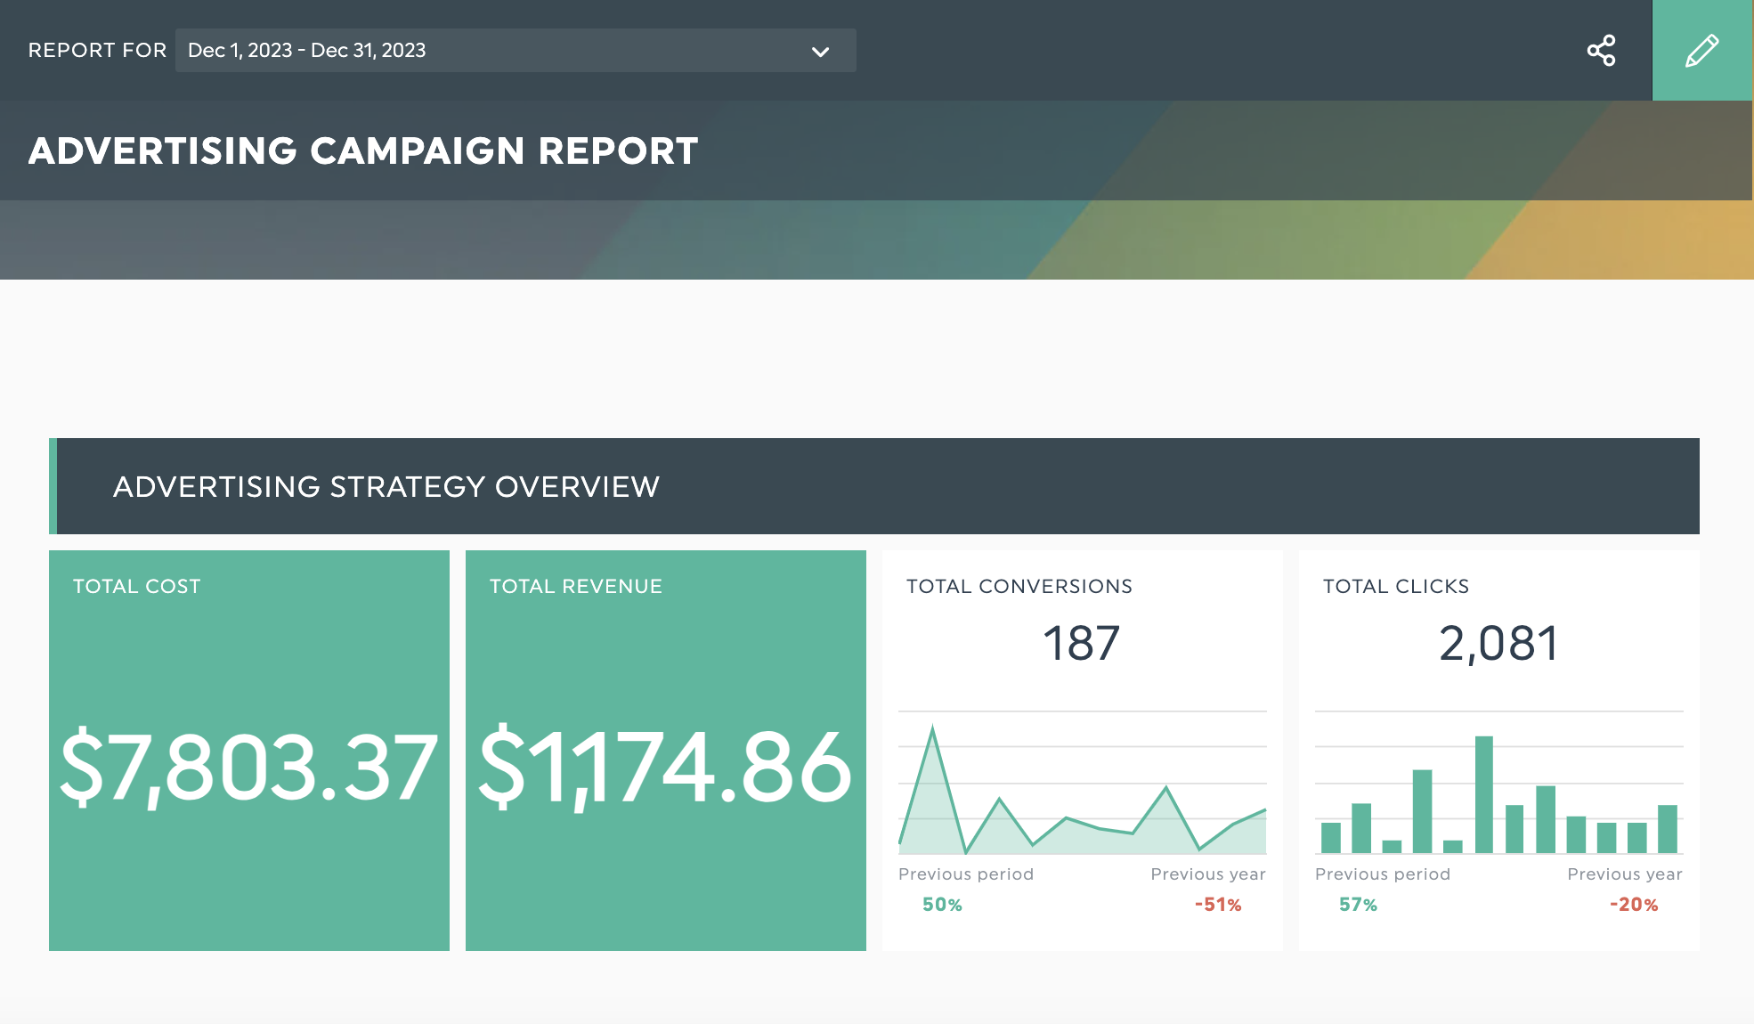Viewport: 1754px width, 1024px height.
Task: Select the Total Revenue $1,174.86 widget
Action: [x=666, y=751]
